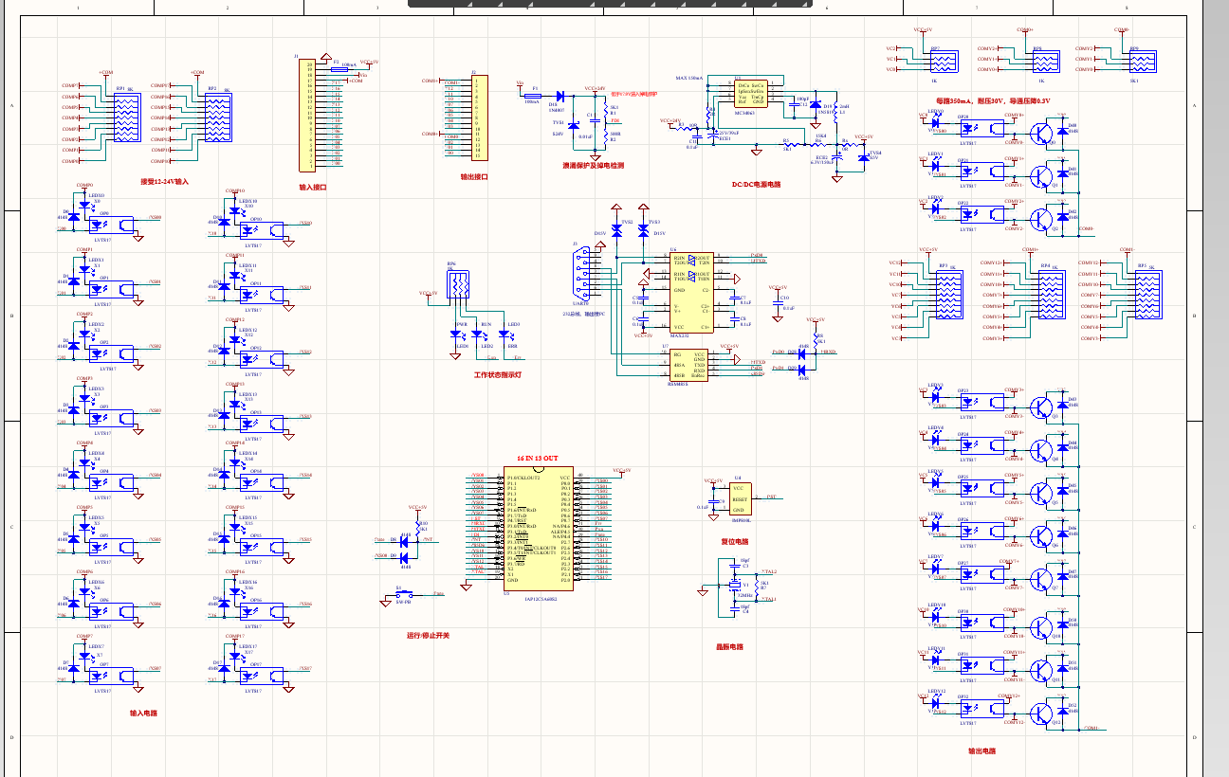
Task: Select the RP6 resistor pack above status LEDs
Action: [x=458, y=283]
